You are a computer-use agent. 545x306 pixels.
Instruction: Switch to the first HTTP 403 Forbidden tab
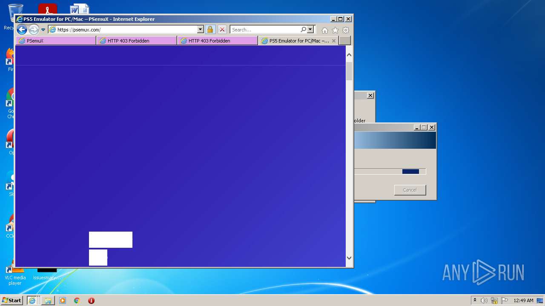(137, 41)
